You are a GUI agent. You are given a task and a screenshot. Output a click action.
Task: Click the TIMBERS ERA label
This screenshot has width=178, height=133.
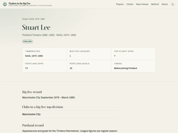coord(33,51)
